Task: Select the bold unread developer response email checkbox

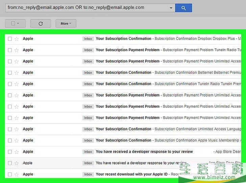Action: pos(10,152)
